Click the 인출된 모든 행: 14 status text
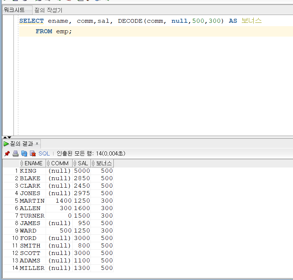Image resolution: width=293 pixels, height=280 pixels. coord(91,153)
